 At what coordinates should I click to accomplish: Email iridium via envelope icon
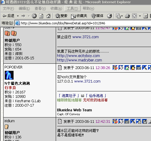pos(121,121)
